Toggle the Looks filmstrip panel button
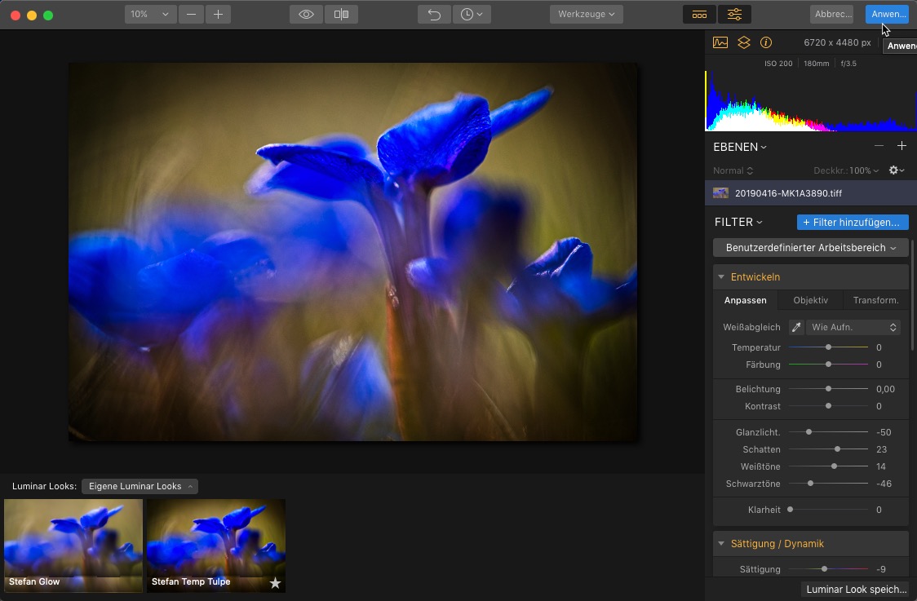This screenshot has width=917, height=601. click(x=699, y=15)
